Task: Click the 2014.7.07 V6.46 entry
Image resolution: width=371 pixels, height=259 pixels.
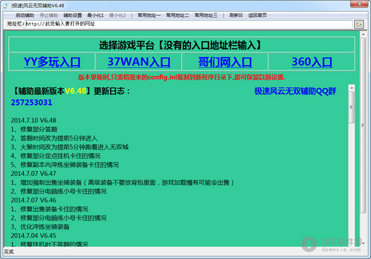Action: (33, 200)
